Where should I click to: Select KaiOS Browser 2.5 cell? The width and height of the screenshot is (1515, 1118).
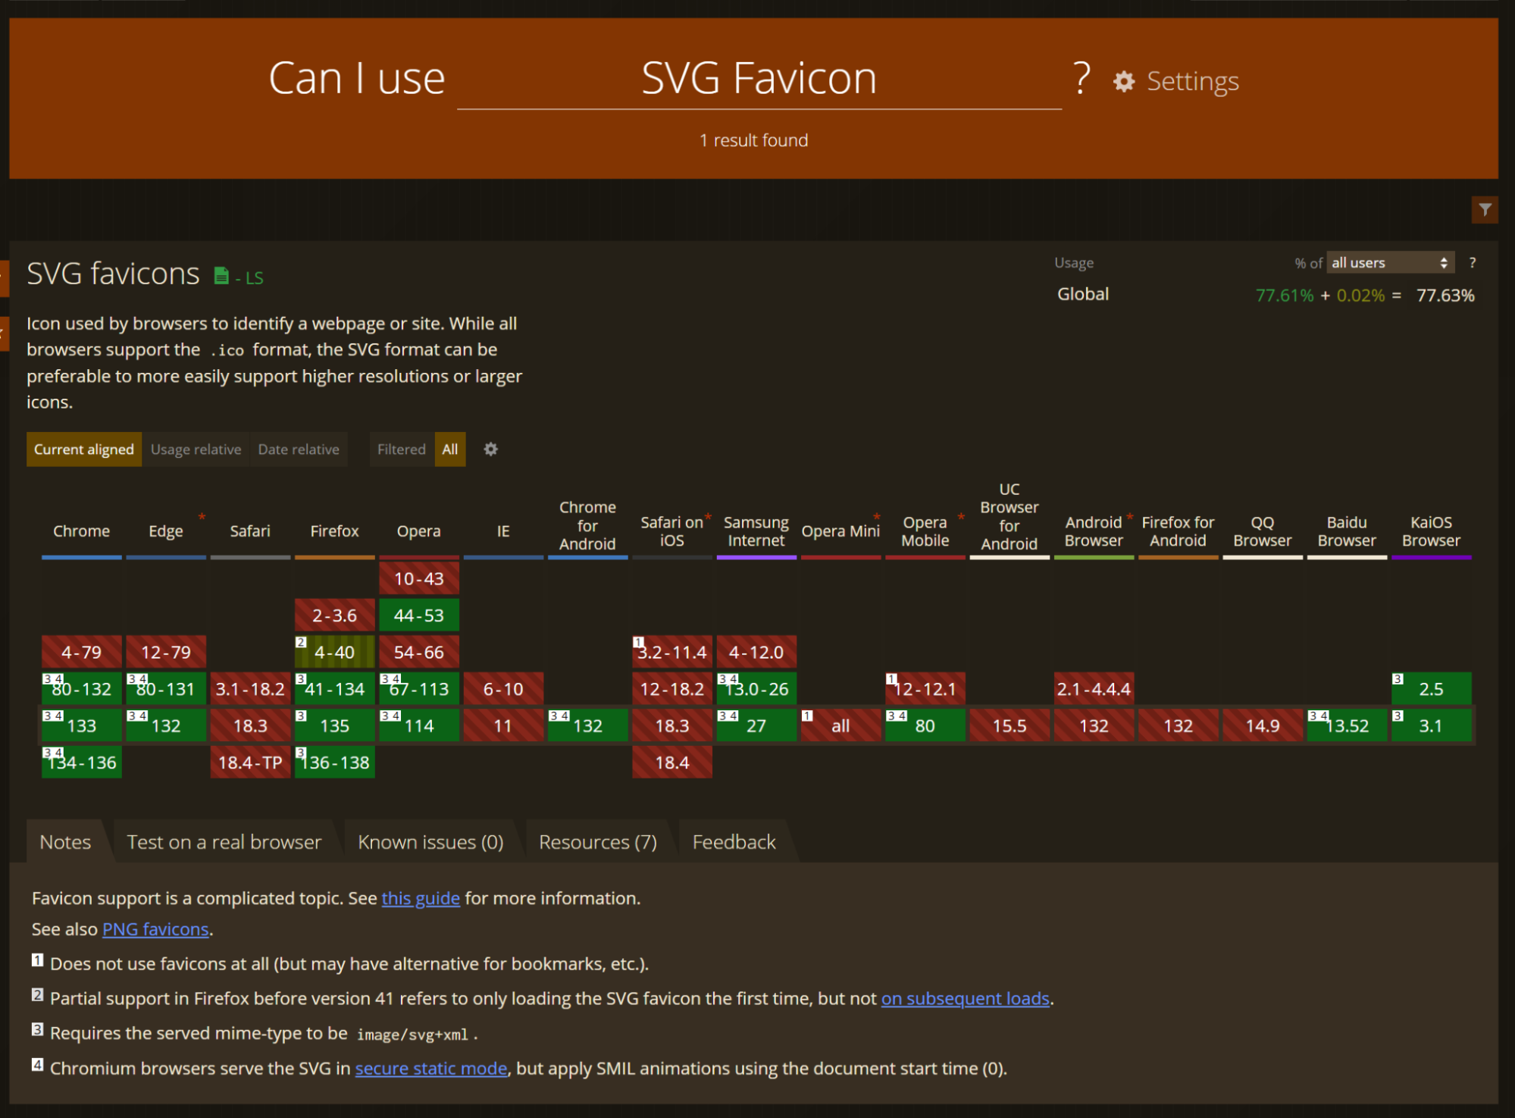click(1431, 689)
